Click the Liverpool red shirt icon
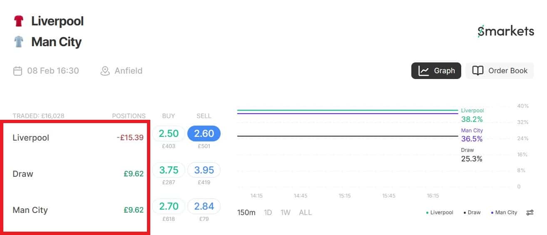Viewport: 547px width, 235px height. click(x=18, y=21)
